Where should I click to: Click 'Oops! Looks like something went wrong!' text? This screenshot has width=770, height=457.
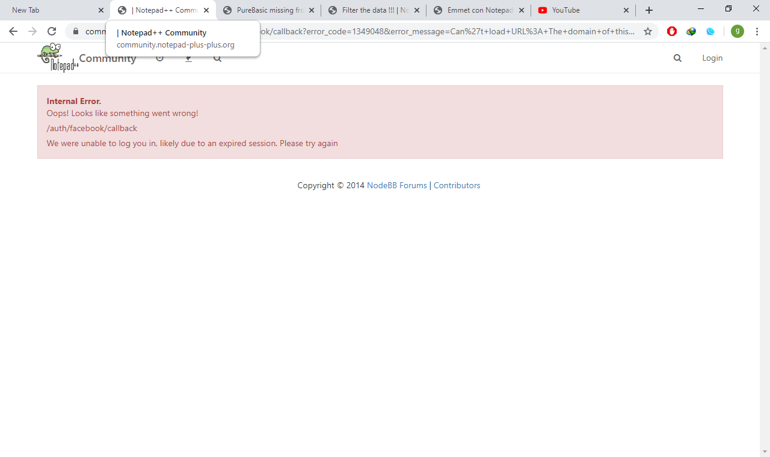tap(123, 113)
